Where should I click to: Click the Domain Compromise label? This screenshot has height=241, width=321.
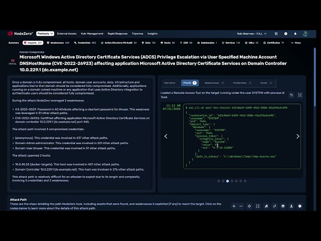point(32,52)
